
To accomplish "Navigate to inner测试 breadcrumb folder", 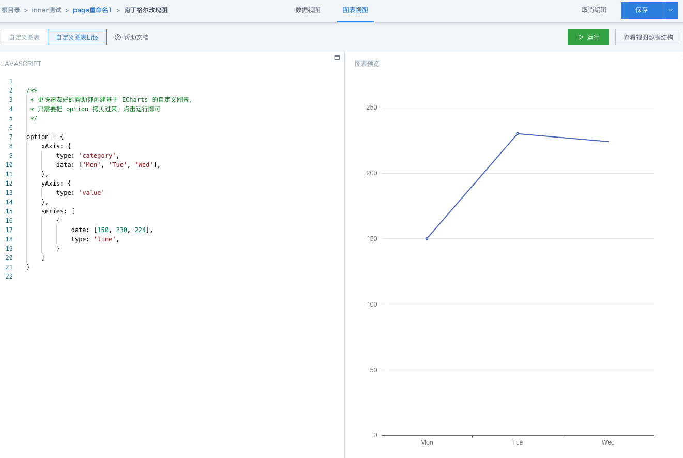I will point(47,10).
